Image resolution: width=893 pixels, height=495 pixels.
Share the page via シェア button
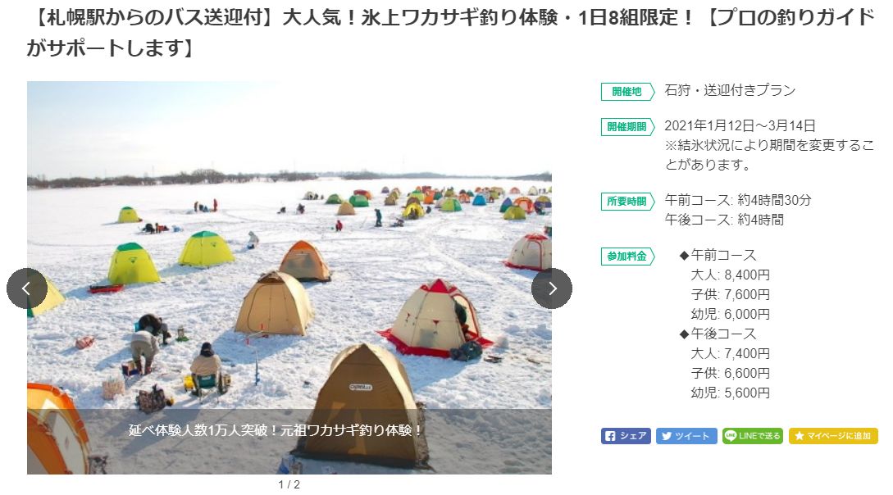coord(626,436)
